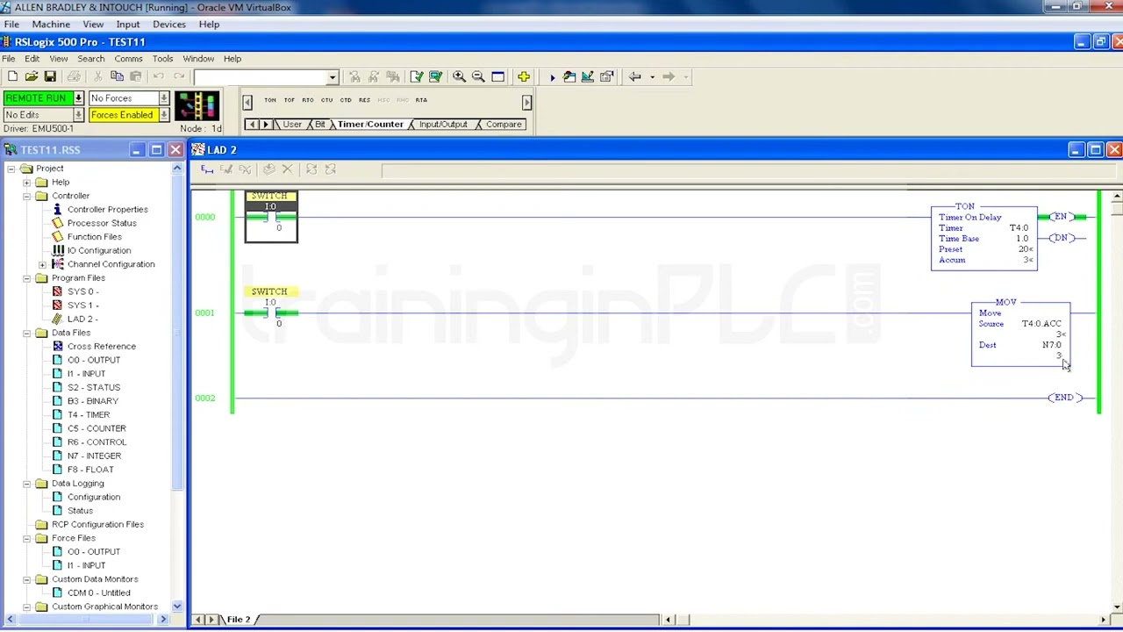Insert RTA instruction from instruction palette
This screenshot has width=1123, height=632.
421,100
